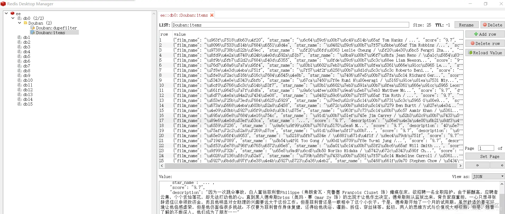Select the Douban (2) namespace label

[40, 23]
